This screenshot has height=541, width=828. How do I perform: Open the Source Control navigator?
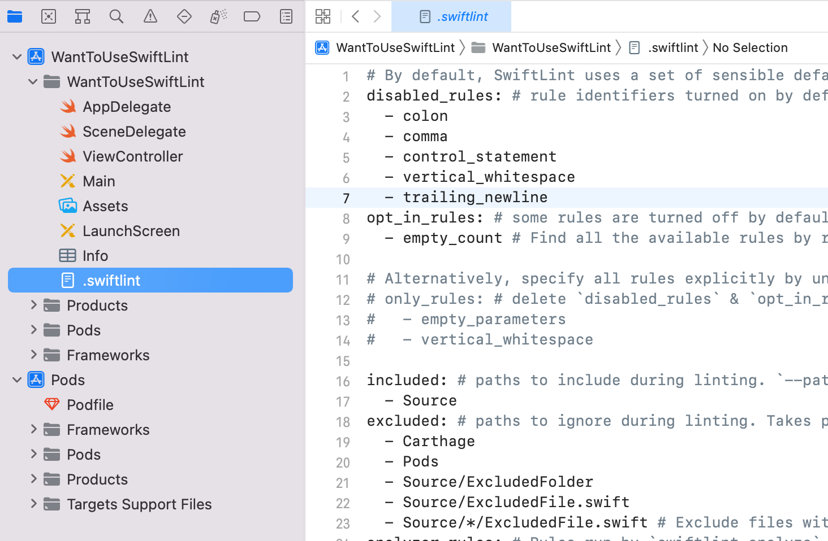(x=49, y=16)
